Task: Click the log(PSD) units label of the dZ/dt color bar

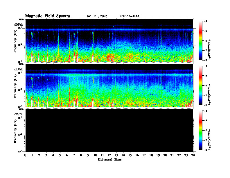Action: point(209,140)
